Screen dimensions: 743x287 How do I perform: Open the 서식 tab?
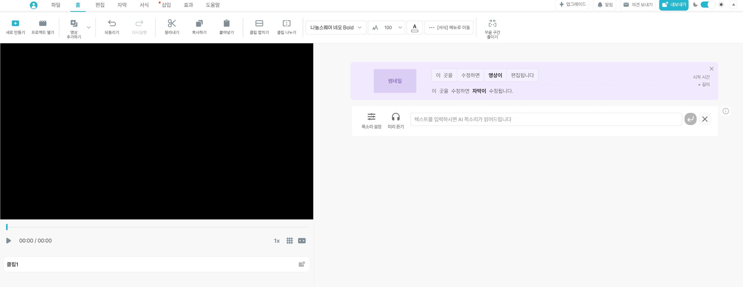144,5
